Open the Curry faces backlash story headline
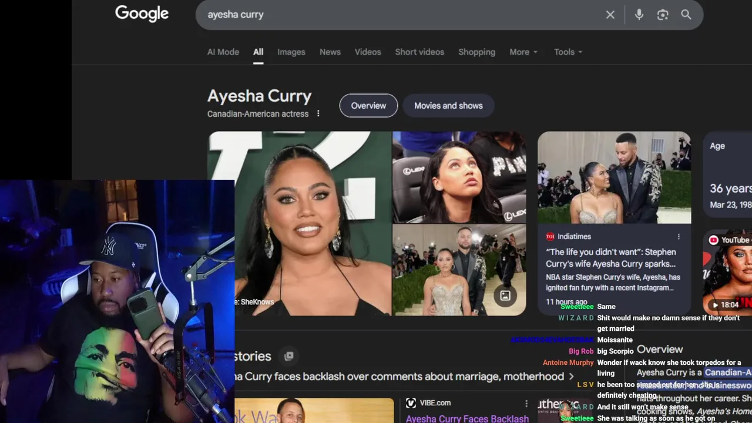Screen dimensions: 752x423 click(x=399, y=376)
